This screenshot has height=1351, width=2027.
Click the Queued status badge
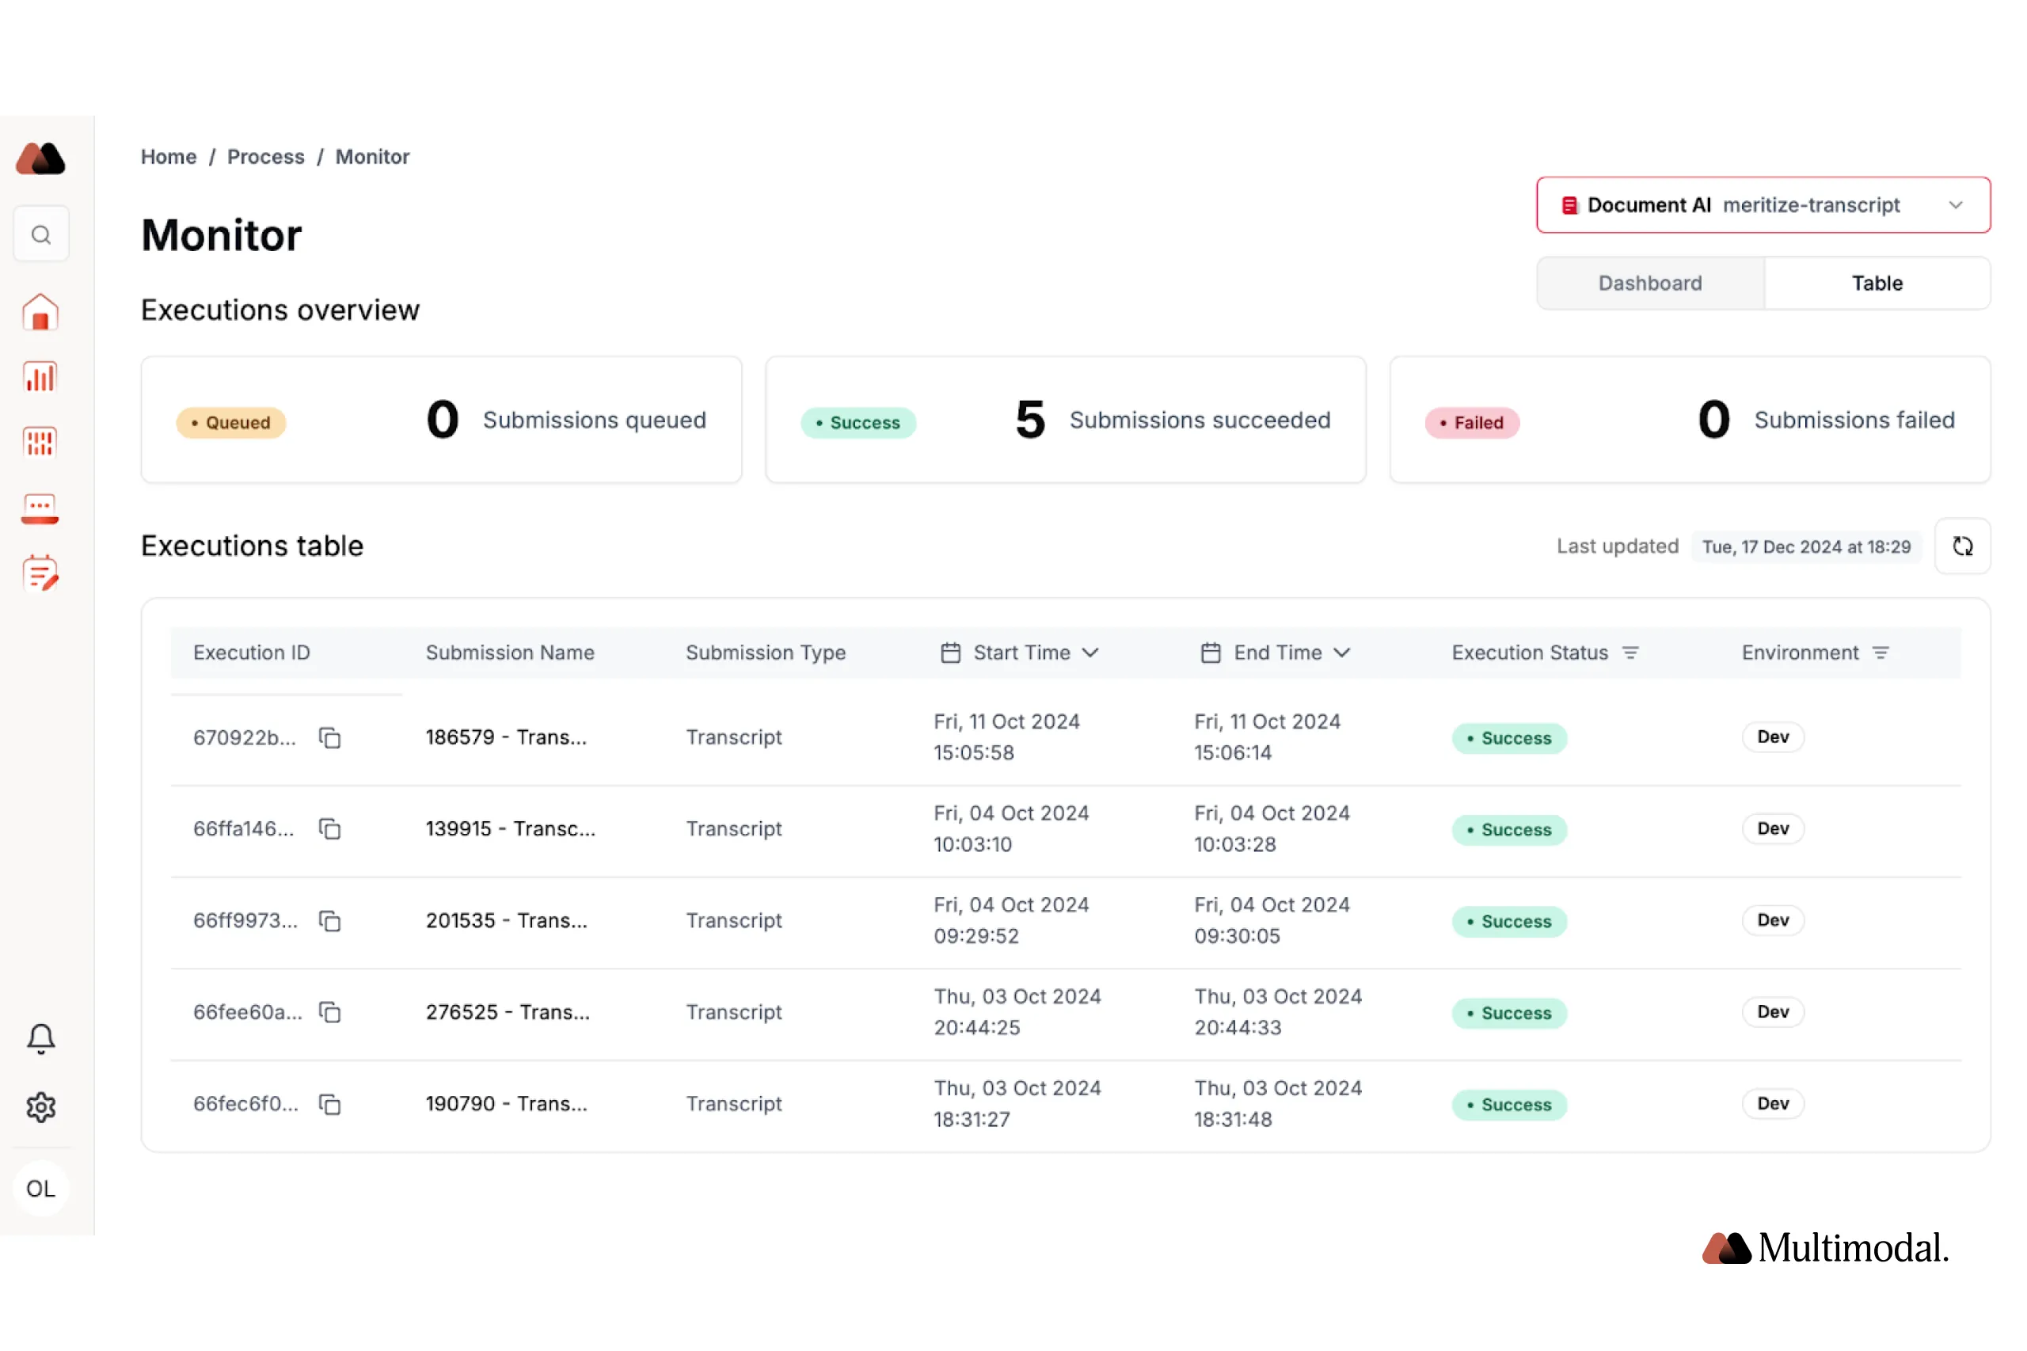click(x=231, y=423)
